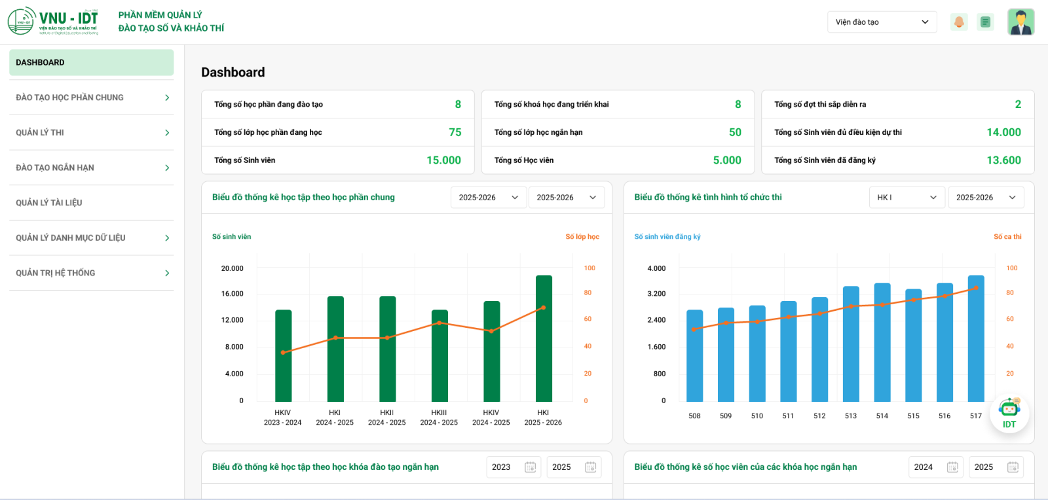Open the HK I semester dropdown
The height and width of the screenshot is (500, 1048).
click(907, 198)
